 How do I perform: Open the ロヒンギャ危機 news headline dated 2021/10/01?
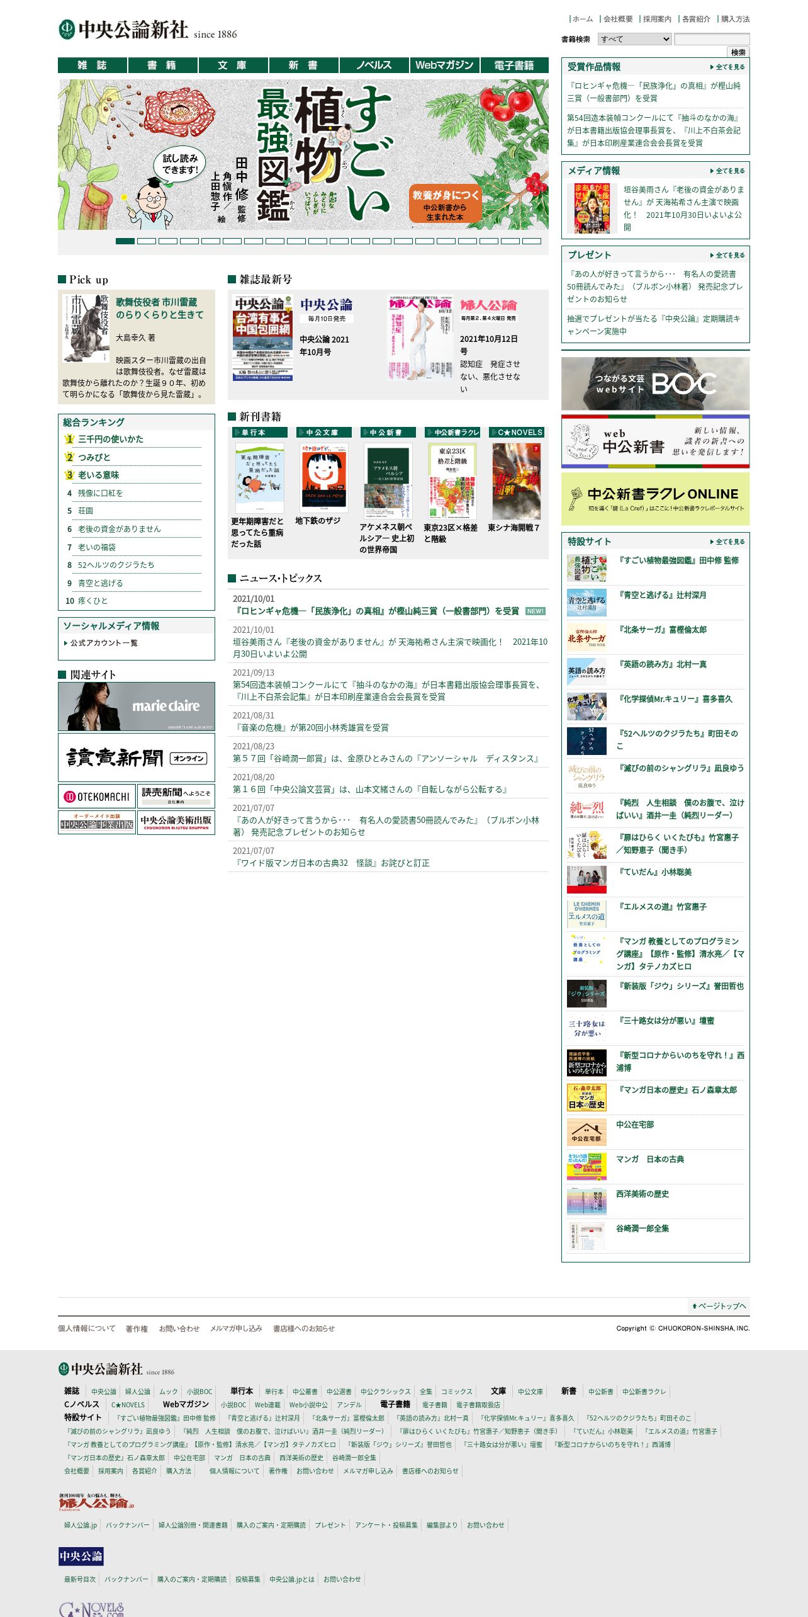coord(376,611)
